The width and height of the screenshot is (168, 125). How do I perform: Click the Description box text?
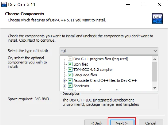pos(101,102)
